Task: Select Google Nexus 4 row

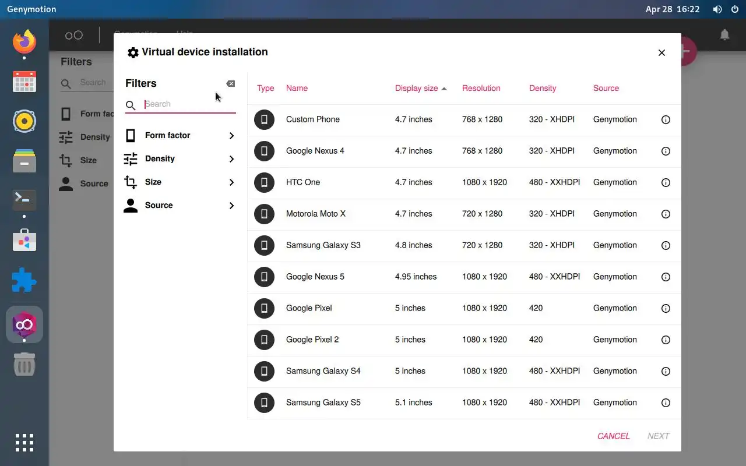Action: pyautogui.click(x=464, y=151)
